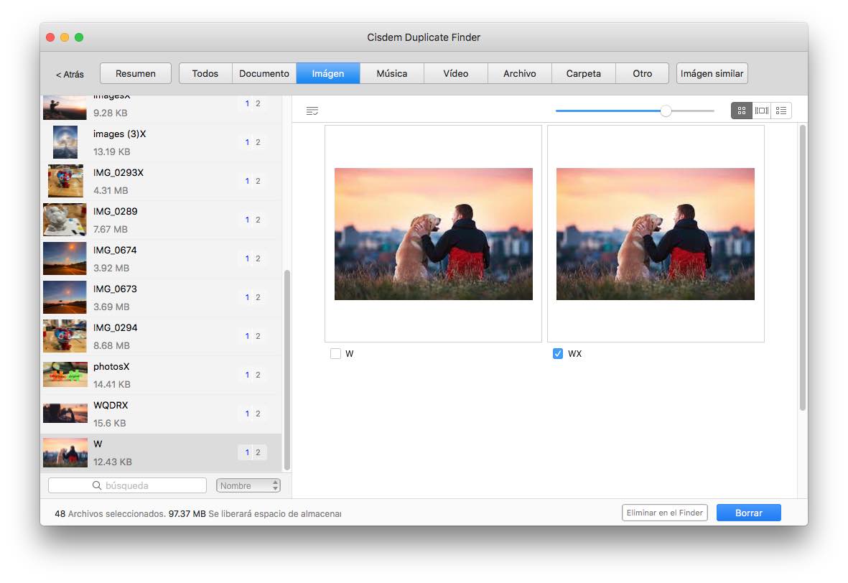Select the WQDRX file in the sidebar

(144, 413)
